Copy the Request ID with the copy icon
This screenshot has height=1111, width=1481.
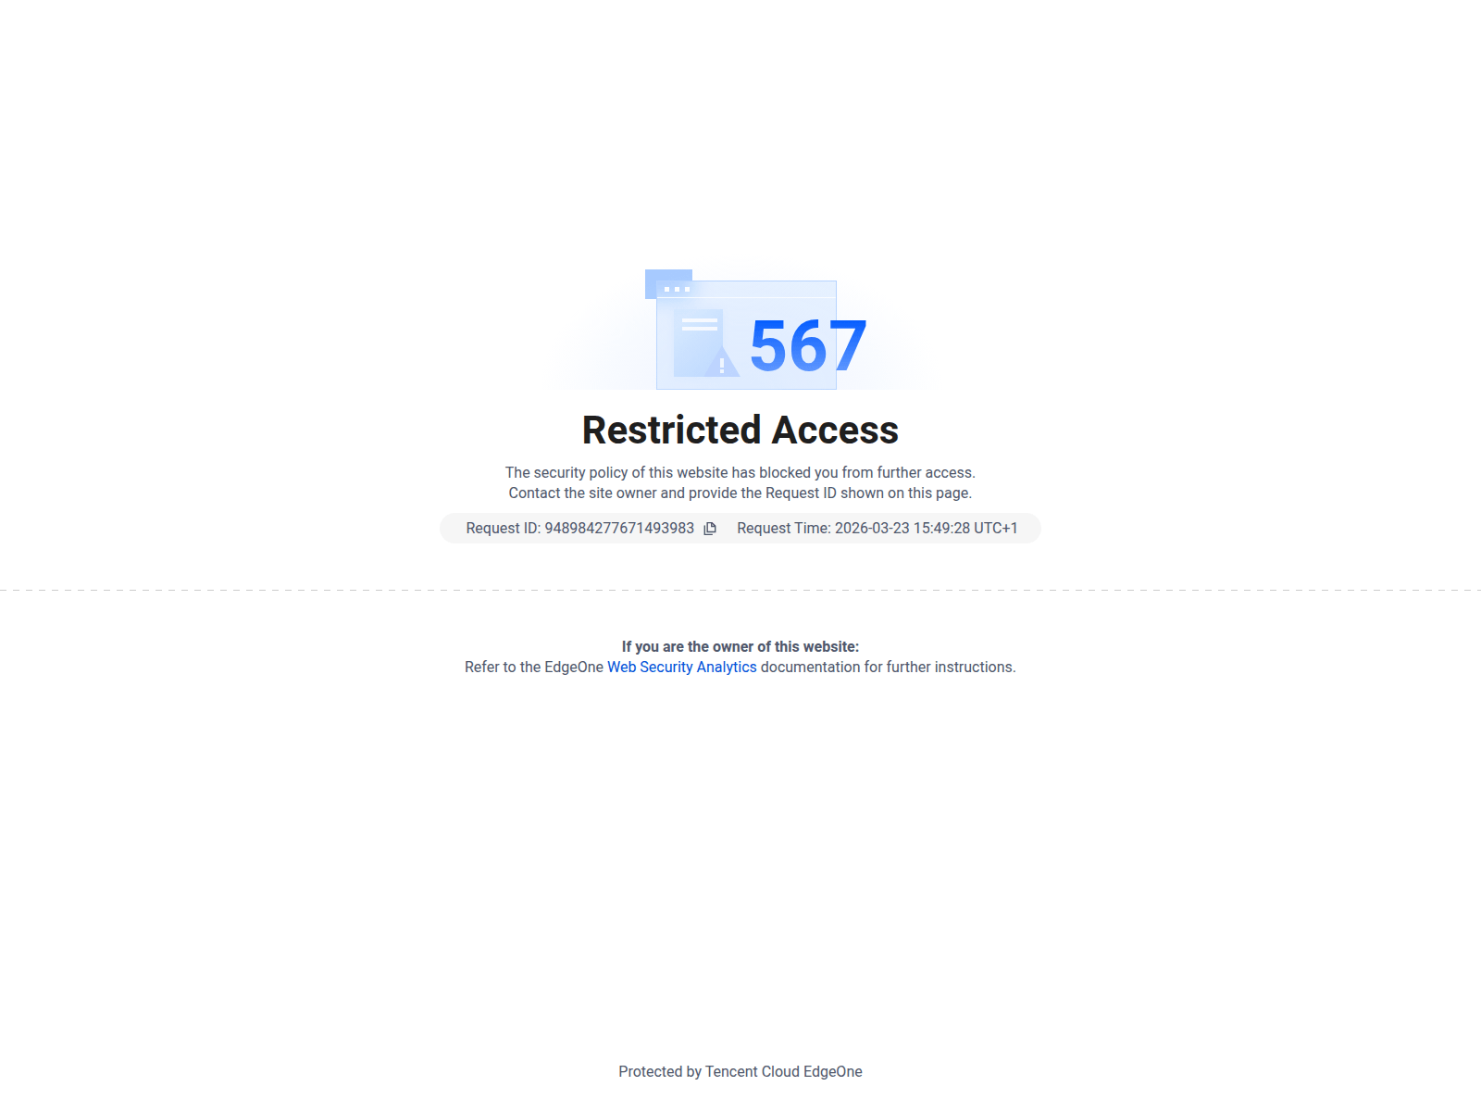pyautogui.click(x=710, y=529)
